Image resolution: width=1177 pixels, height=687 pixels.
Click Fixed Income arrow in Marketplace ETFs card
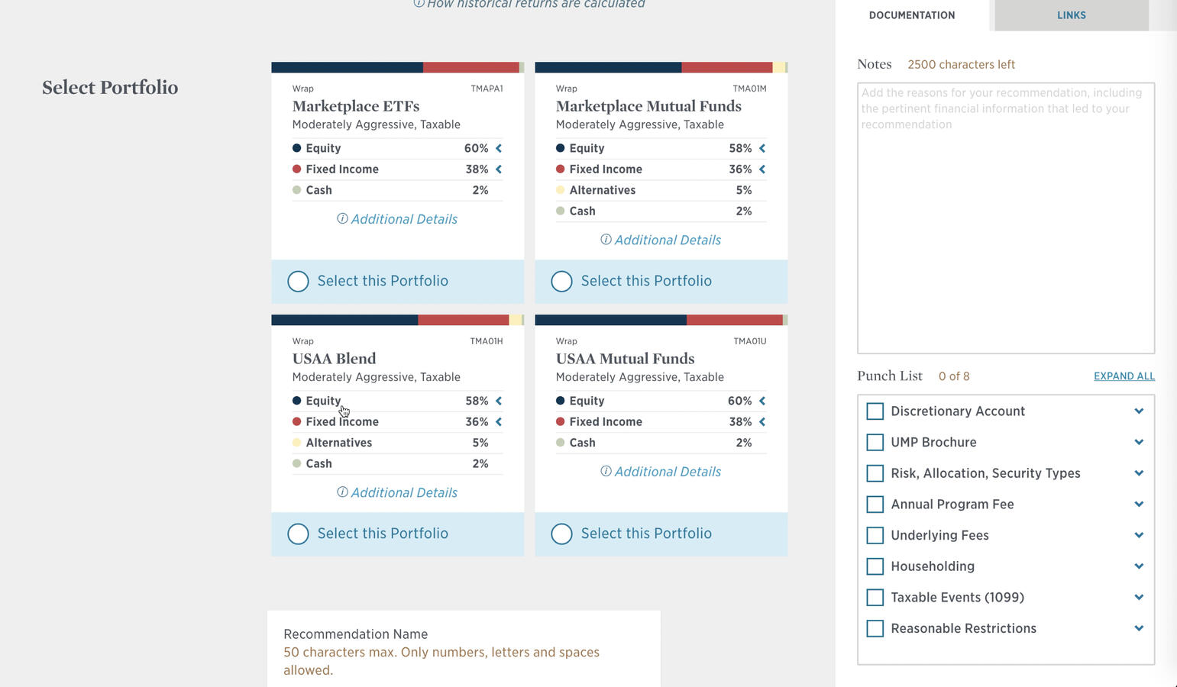(499, 169)
